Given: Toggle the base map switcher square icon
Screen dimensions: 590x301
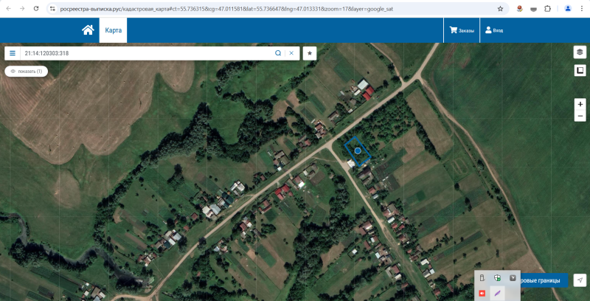Looking at the screenshot, I should tap(580, 70).
